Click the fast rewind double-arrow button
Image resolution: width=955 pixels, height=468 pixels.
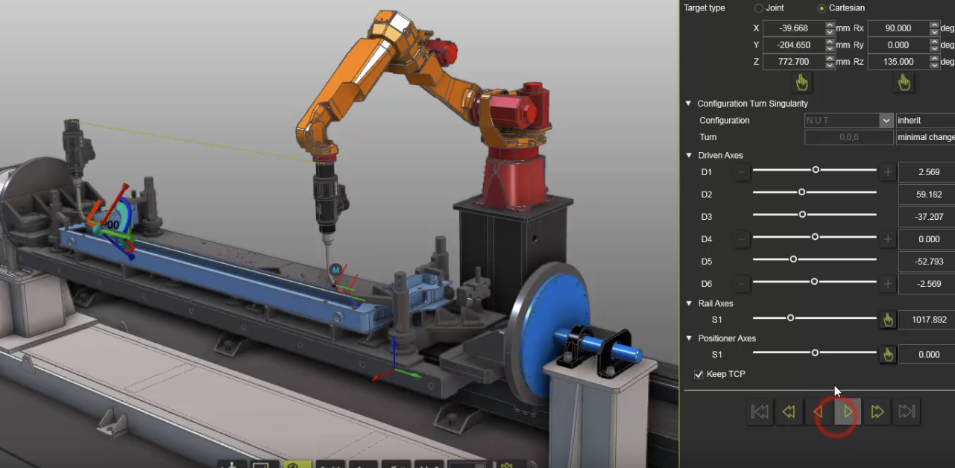[x=789, y=411]
